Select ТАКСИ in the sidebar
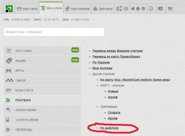 point(42,80)
